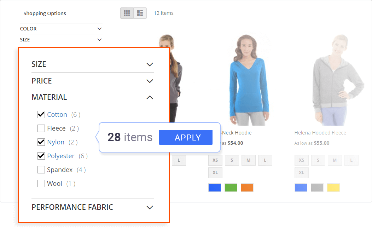Check the Fleece material checkbox
372x235 pixels.
41,128
